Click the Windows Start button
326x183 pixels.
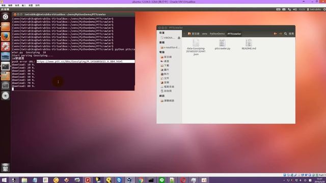coord(4,180)
